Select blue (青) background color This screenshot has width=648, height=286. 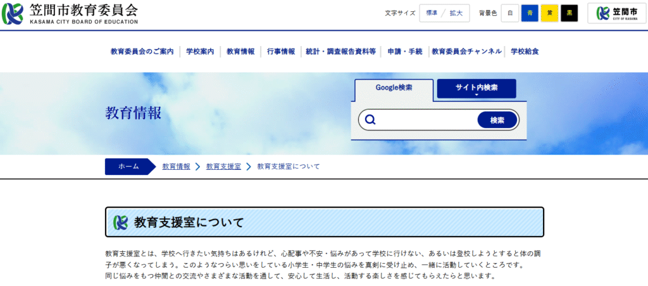(x=530, y=13)
